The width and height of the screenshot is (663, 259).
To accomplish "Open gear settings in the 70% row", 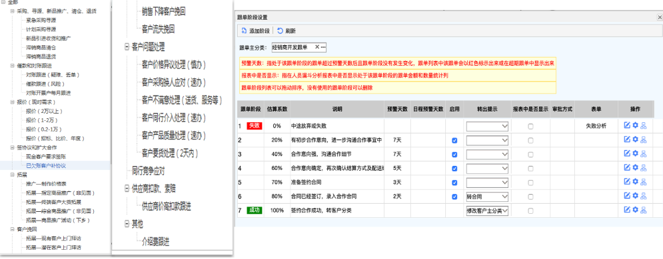I will [635, 182].
